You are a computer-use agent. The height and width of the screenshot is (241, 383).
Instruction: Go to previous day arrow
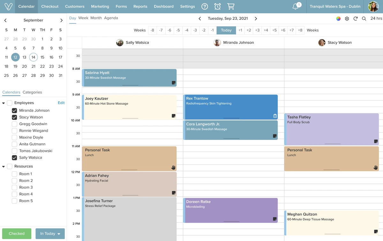click(x=200, y=19)
